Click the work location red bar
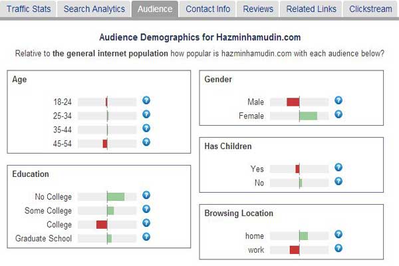399x266 pixels. tap(295, 250)
